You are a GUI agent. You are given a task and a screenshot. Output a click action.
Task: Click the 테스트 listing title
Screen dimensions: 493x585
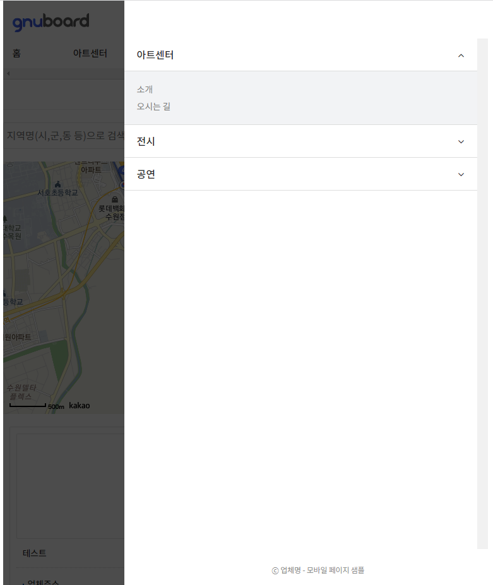35,553
